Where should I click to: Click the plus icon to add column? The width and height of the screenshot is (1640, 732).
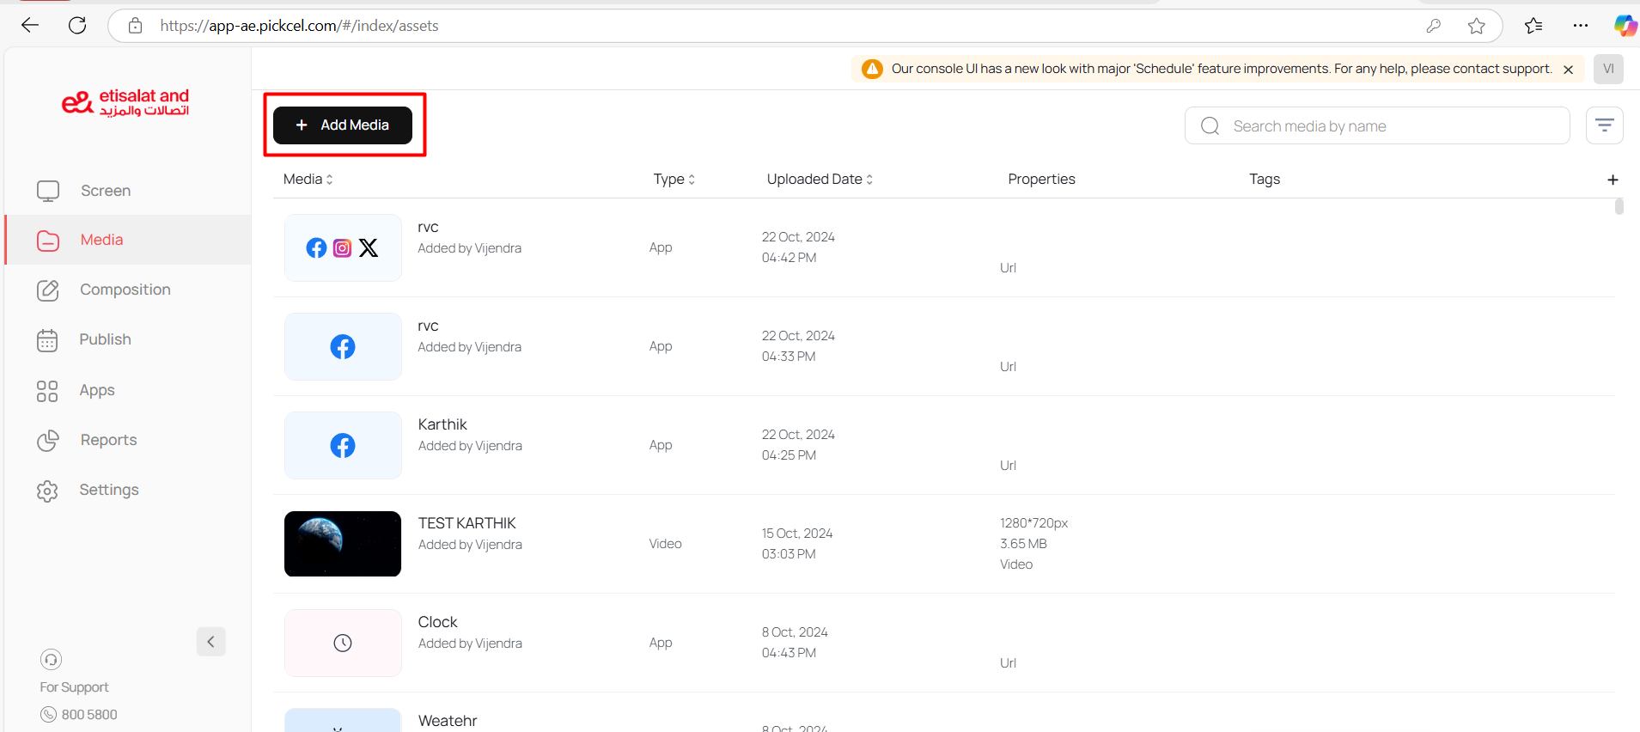(1613, 180)
